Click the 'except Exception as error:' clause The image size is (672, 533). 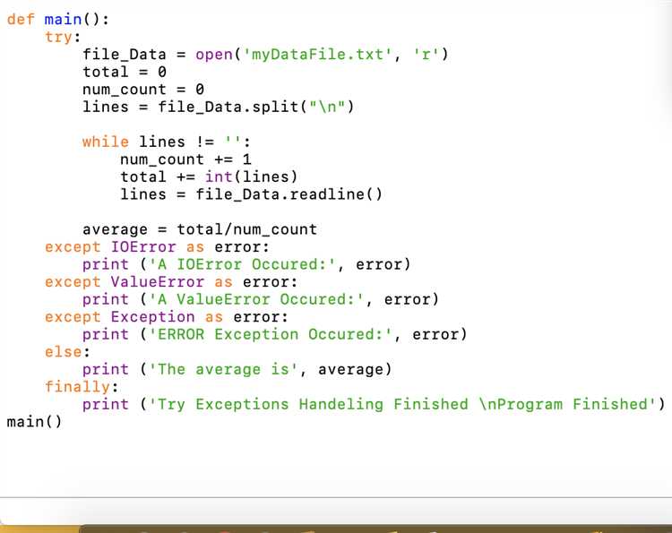tap(167, 317)
